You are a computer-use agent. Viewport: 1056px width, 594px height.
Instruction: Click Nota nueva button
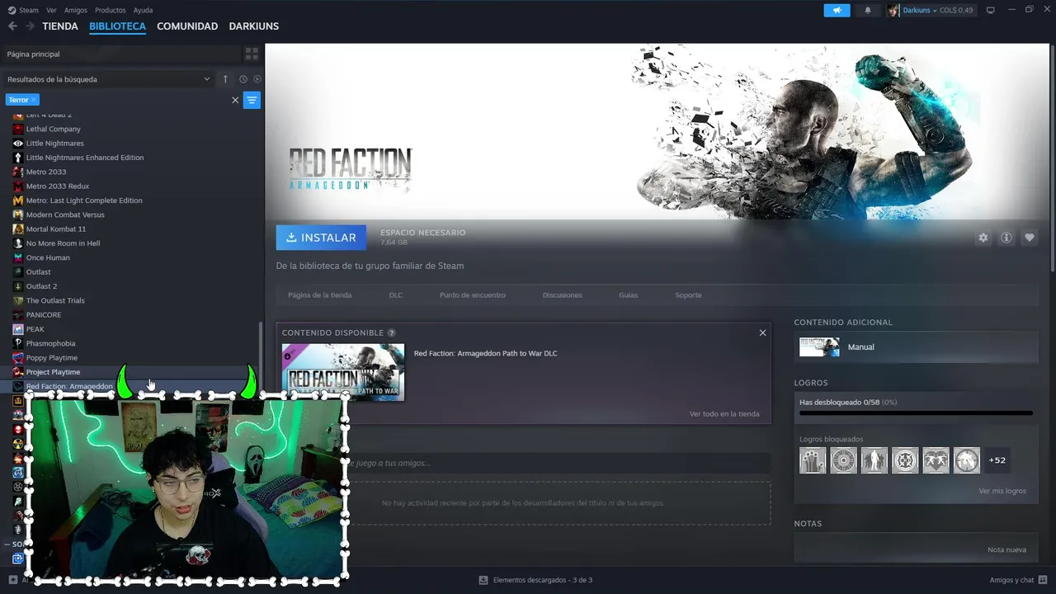pyautogui.click(x=1006, y=549)
